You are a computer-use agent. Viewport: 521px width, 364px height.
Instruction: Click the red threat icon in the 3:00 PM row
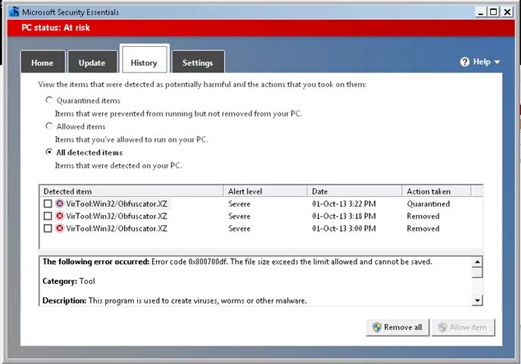click(60, 229)
